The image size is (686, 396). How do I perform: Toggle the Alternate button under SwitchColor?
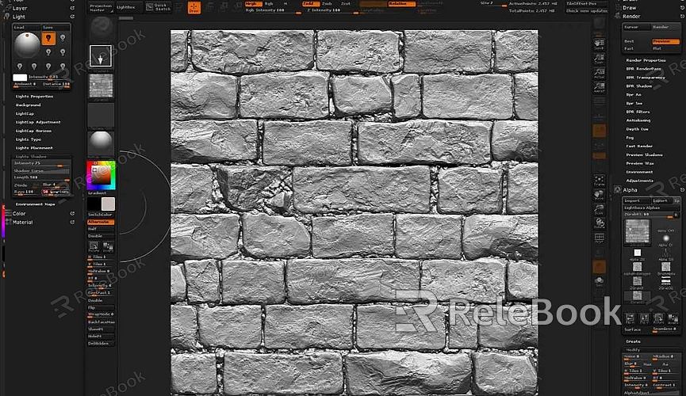tap(101, 222)
